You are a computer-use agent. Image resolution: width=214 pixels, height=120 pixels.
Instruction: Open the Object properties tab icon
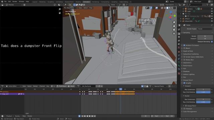coord(179,52)
